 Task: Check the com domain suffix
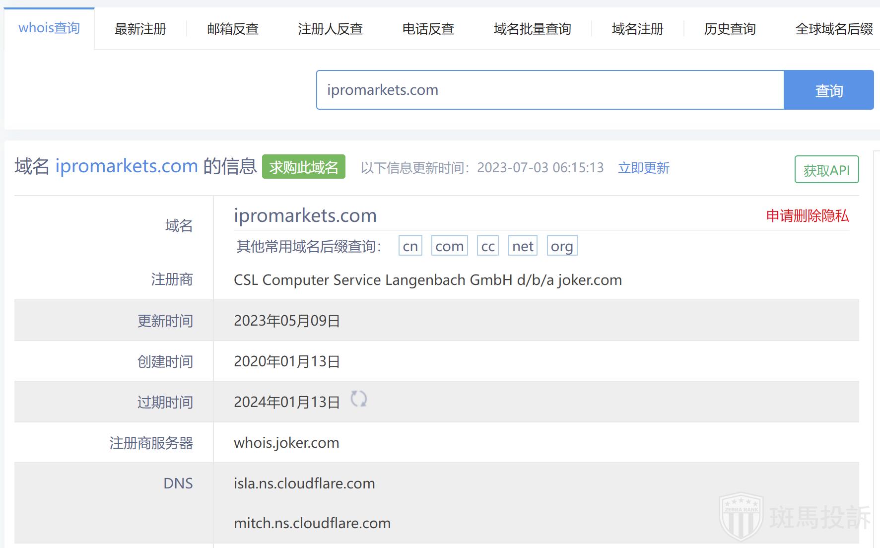pyautogui.click(x=450, y=246)
